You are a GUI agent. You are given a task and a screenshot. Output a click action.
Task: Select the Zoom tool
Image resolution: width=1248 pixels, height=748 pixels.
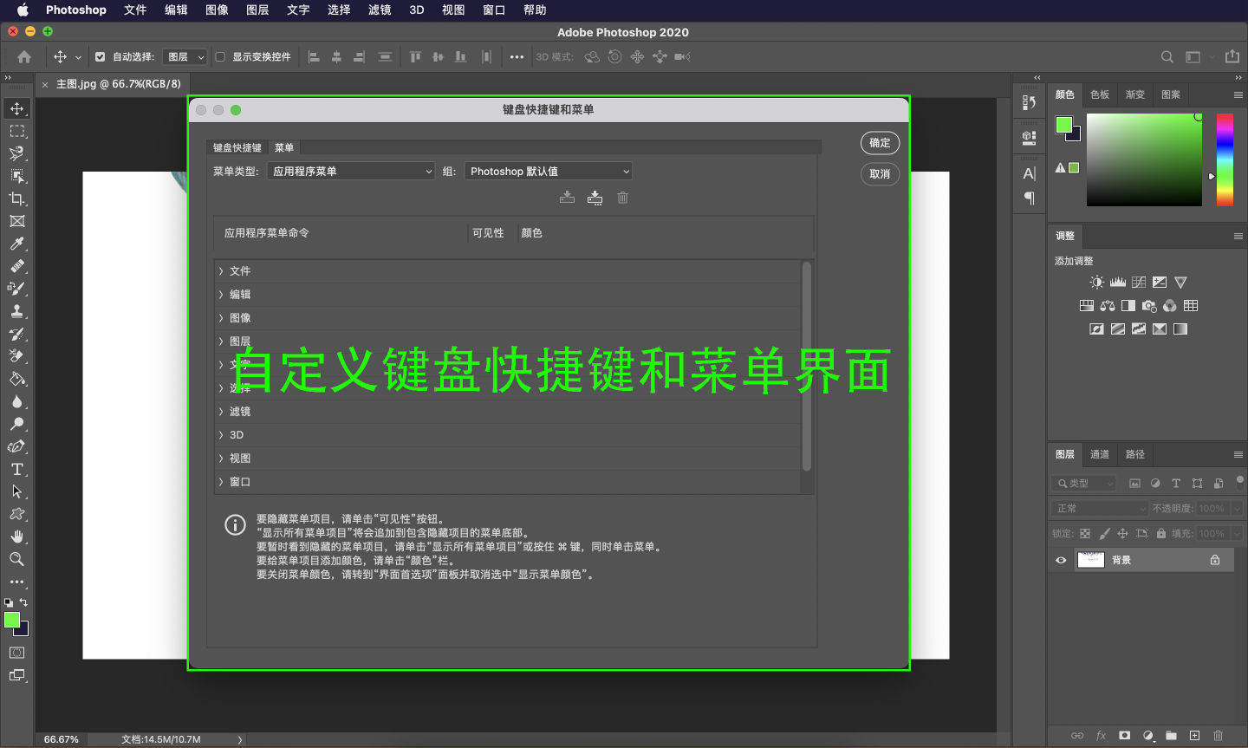coord(16,559)
